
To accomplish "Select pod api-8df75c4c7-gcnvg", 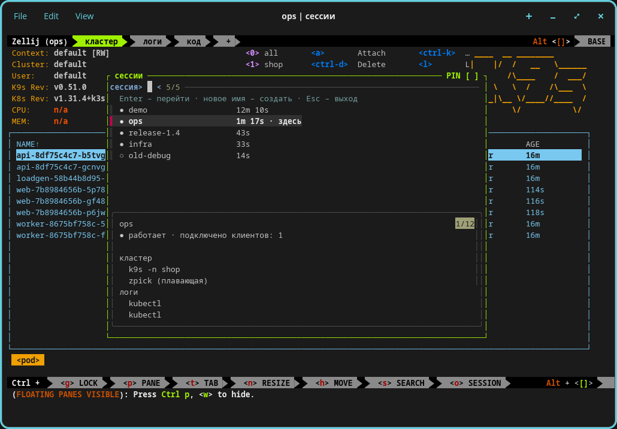I will coord(61,167).
